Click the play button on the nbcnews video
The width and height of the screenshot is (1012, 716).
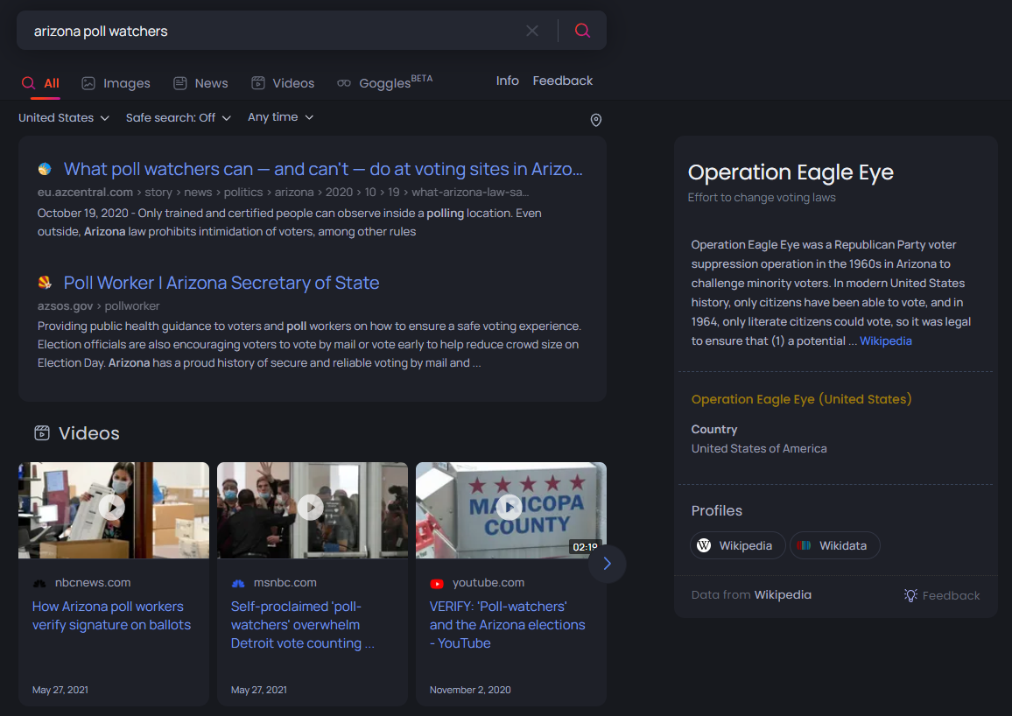[112, 507]
